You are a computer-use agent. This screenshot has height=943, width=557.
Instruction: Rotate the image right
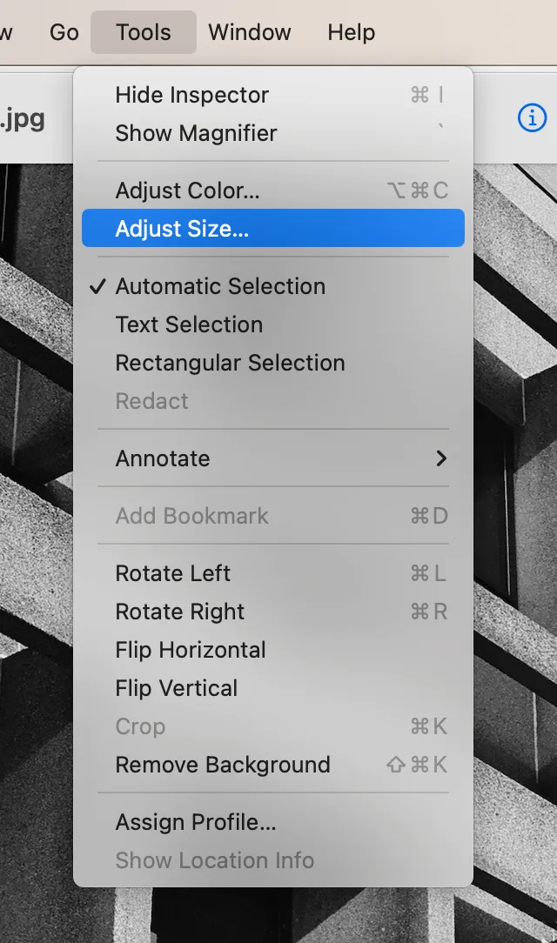click(180, 612)
